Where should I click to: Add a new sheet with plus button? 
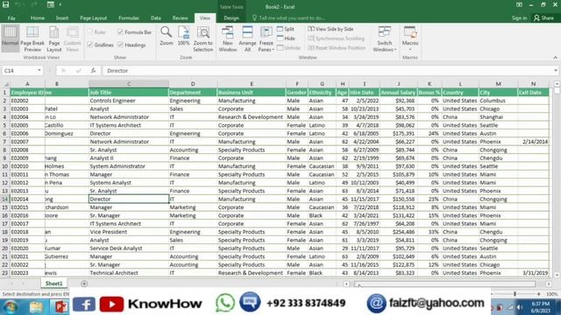click(84, 283)
